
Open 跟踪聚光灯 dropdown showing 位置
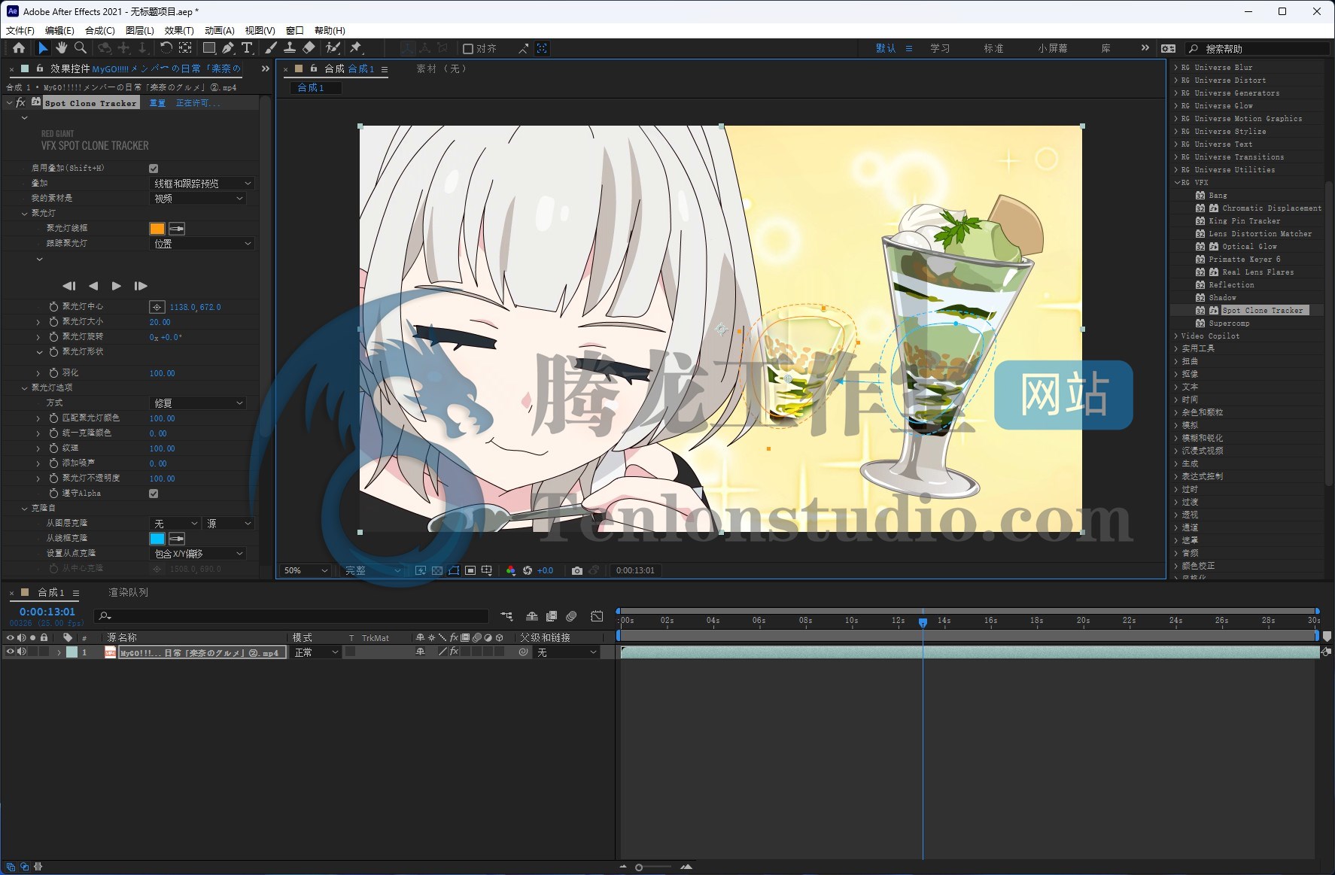point(202,244)
